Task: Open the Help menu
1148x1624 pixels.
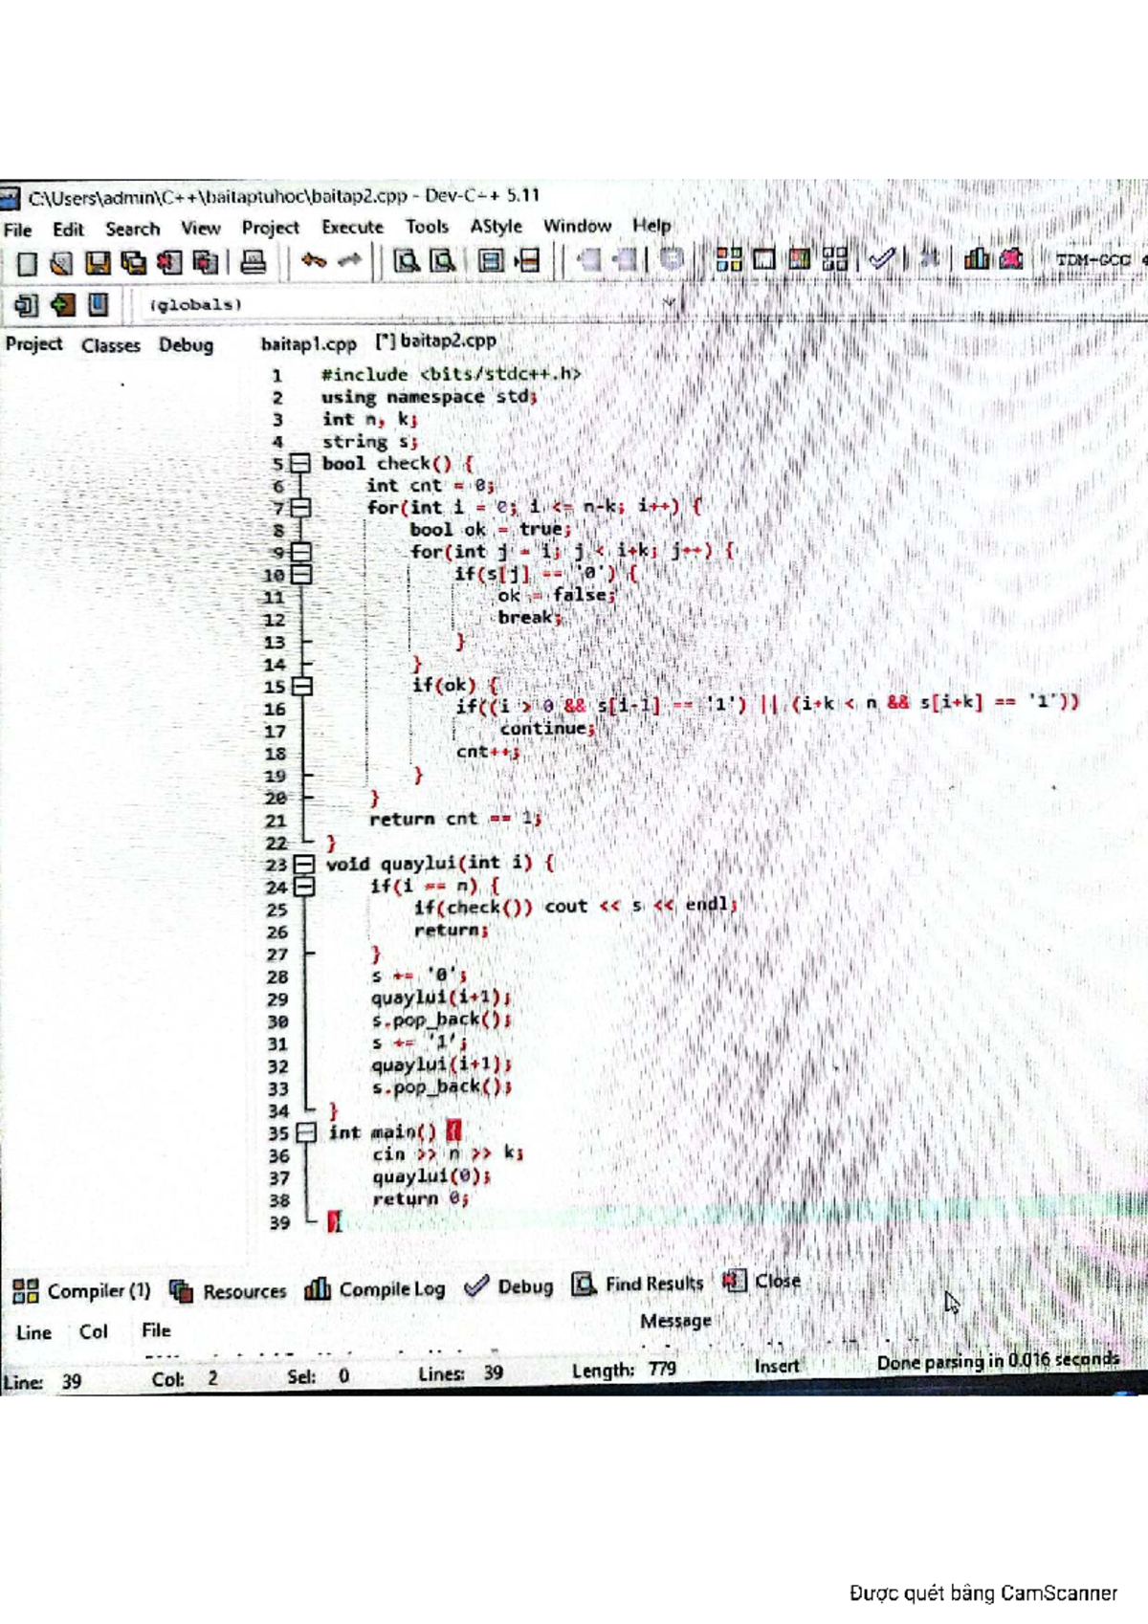Action: tap(651, 226)
